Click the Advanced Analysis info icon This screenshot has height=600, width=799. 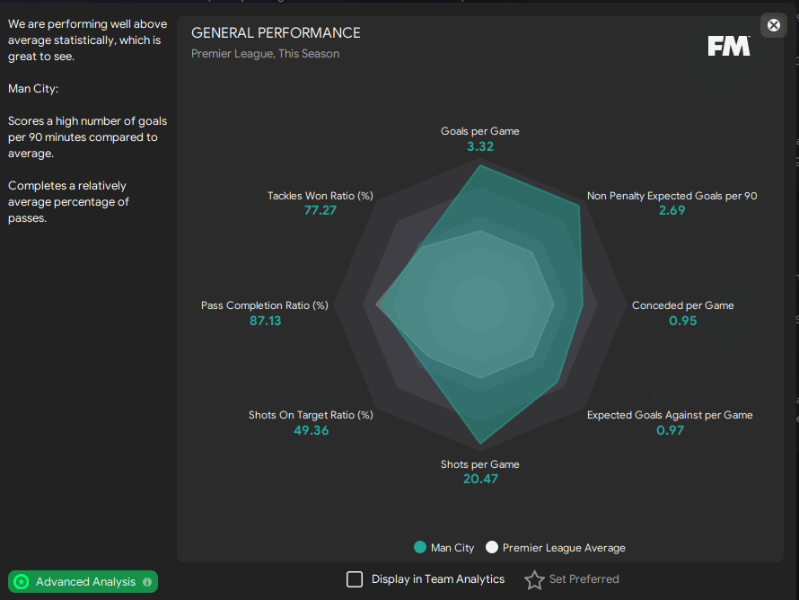[x=147, y=582]
